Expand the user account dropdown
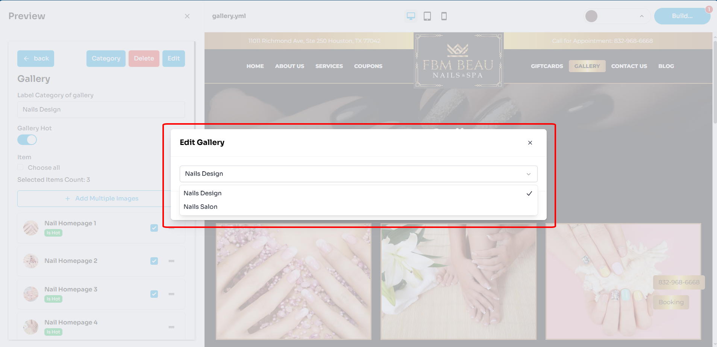 point(641,16)
